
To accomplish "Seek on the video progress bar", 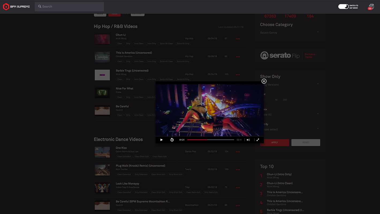I will (x=210, y=140).
